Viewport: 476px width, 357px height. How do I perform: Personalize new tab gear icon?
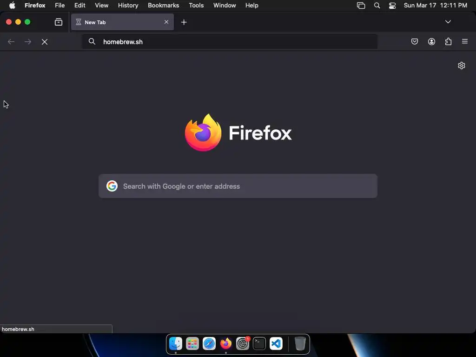(462, 66)
